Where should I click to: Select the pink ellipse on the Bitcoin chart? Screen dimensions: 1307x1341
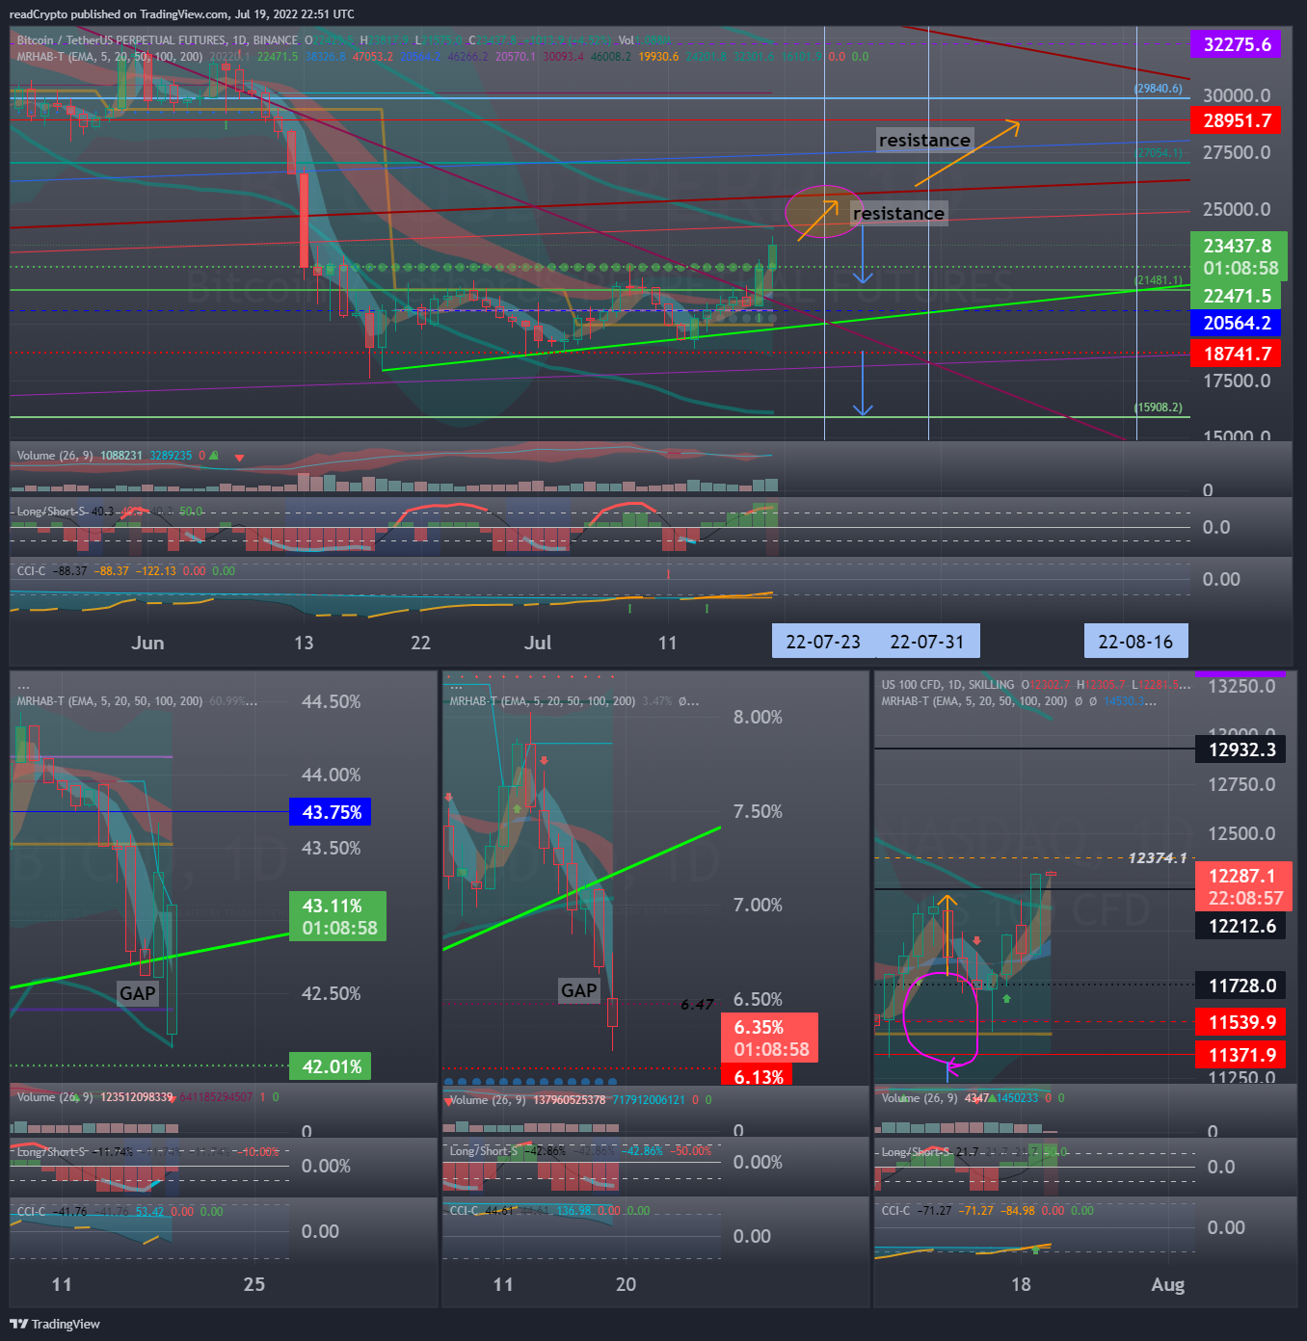[x=824, y=212]
